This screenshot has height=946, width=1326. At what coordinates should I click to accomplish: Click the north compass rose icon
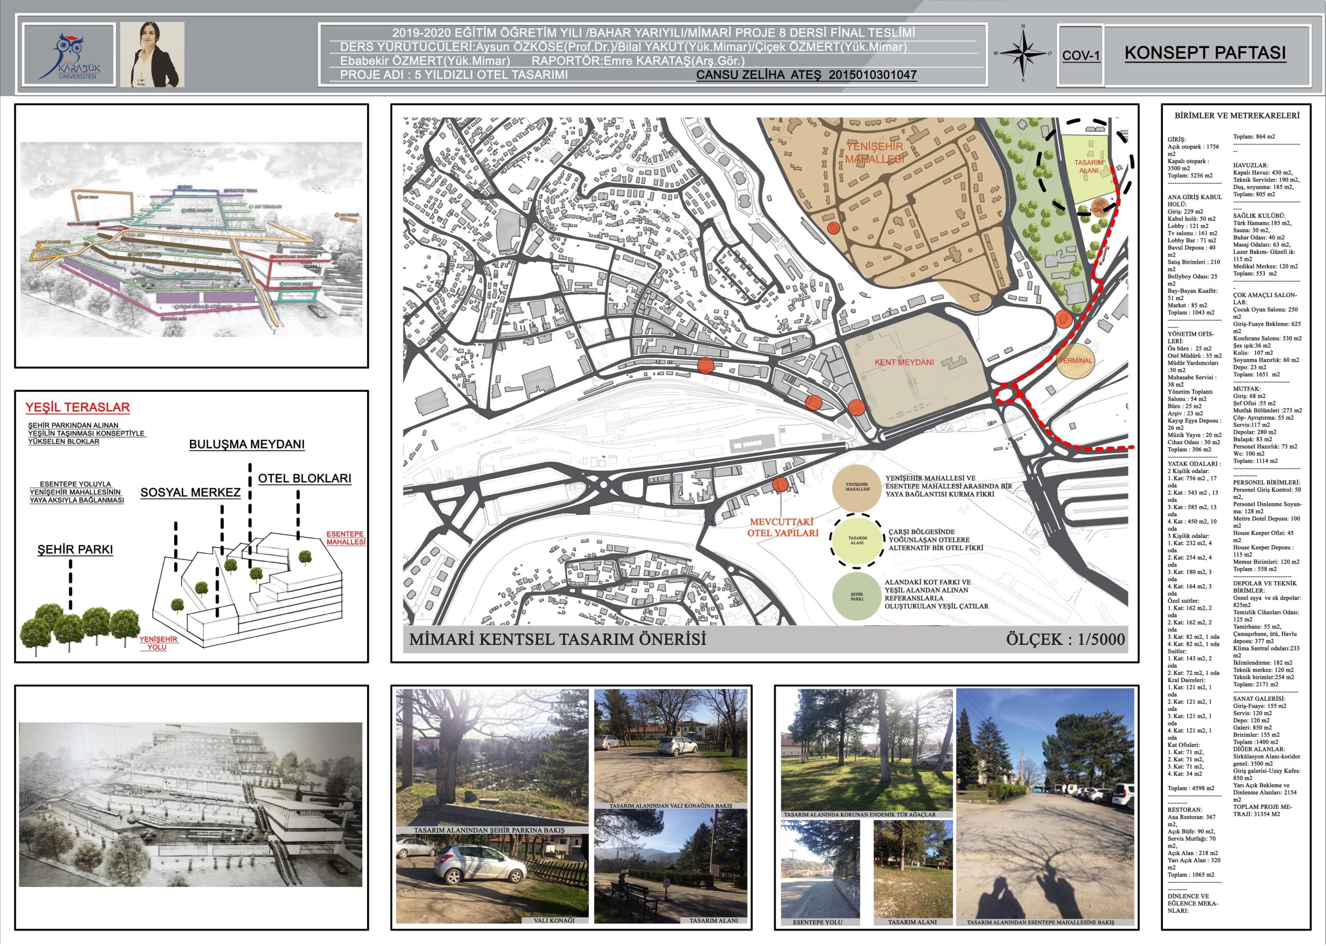pyautogui.click(x=1023, y=54)
